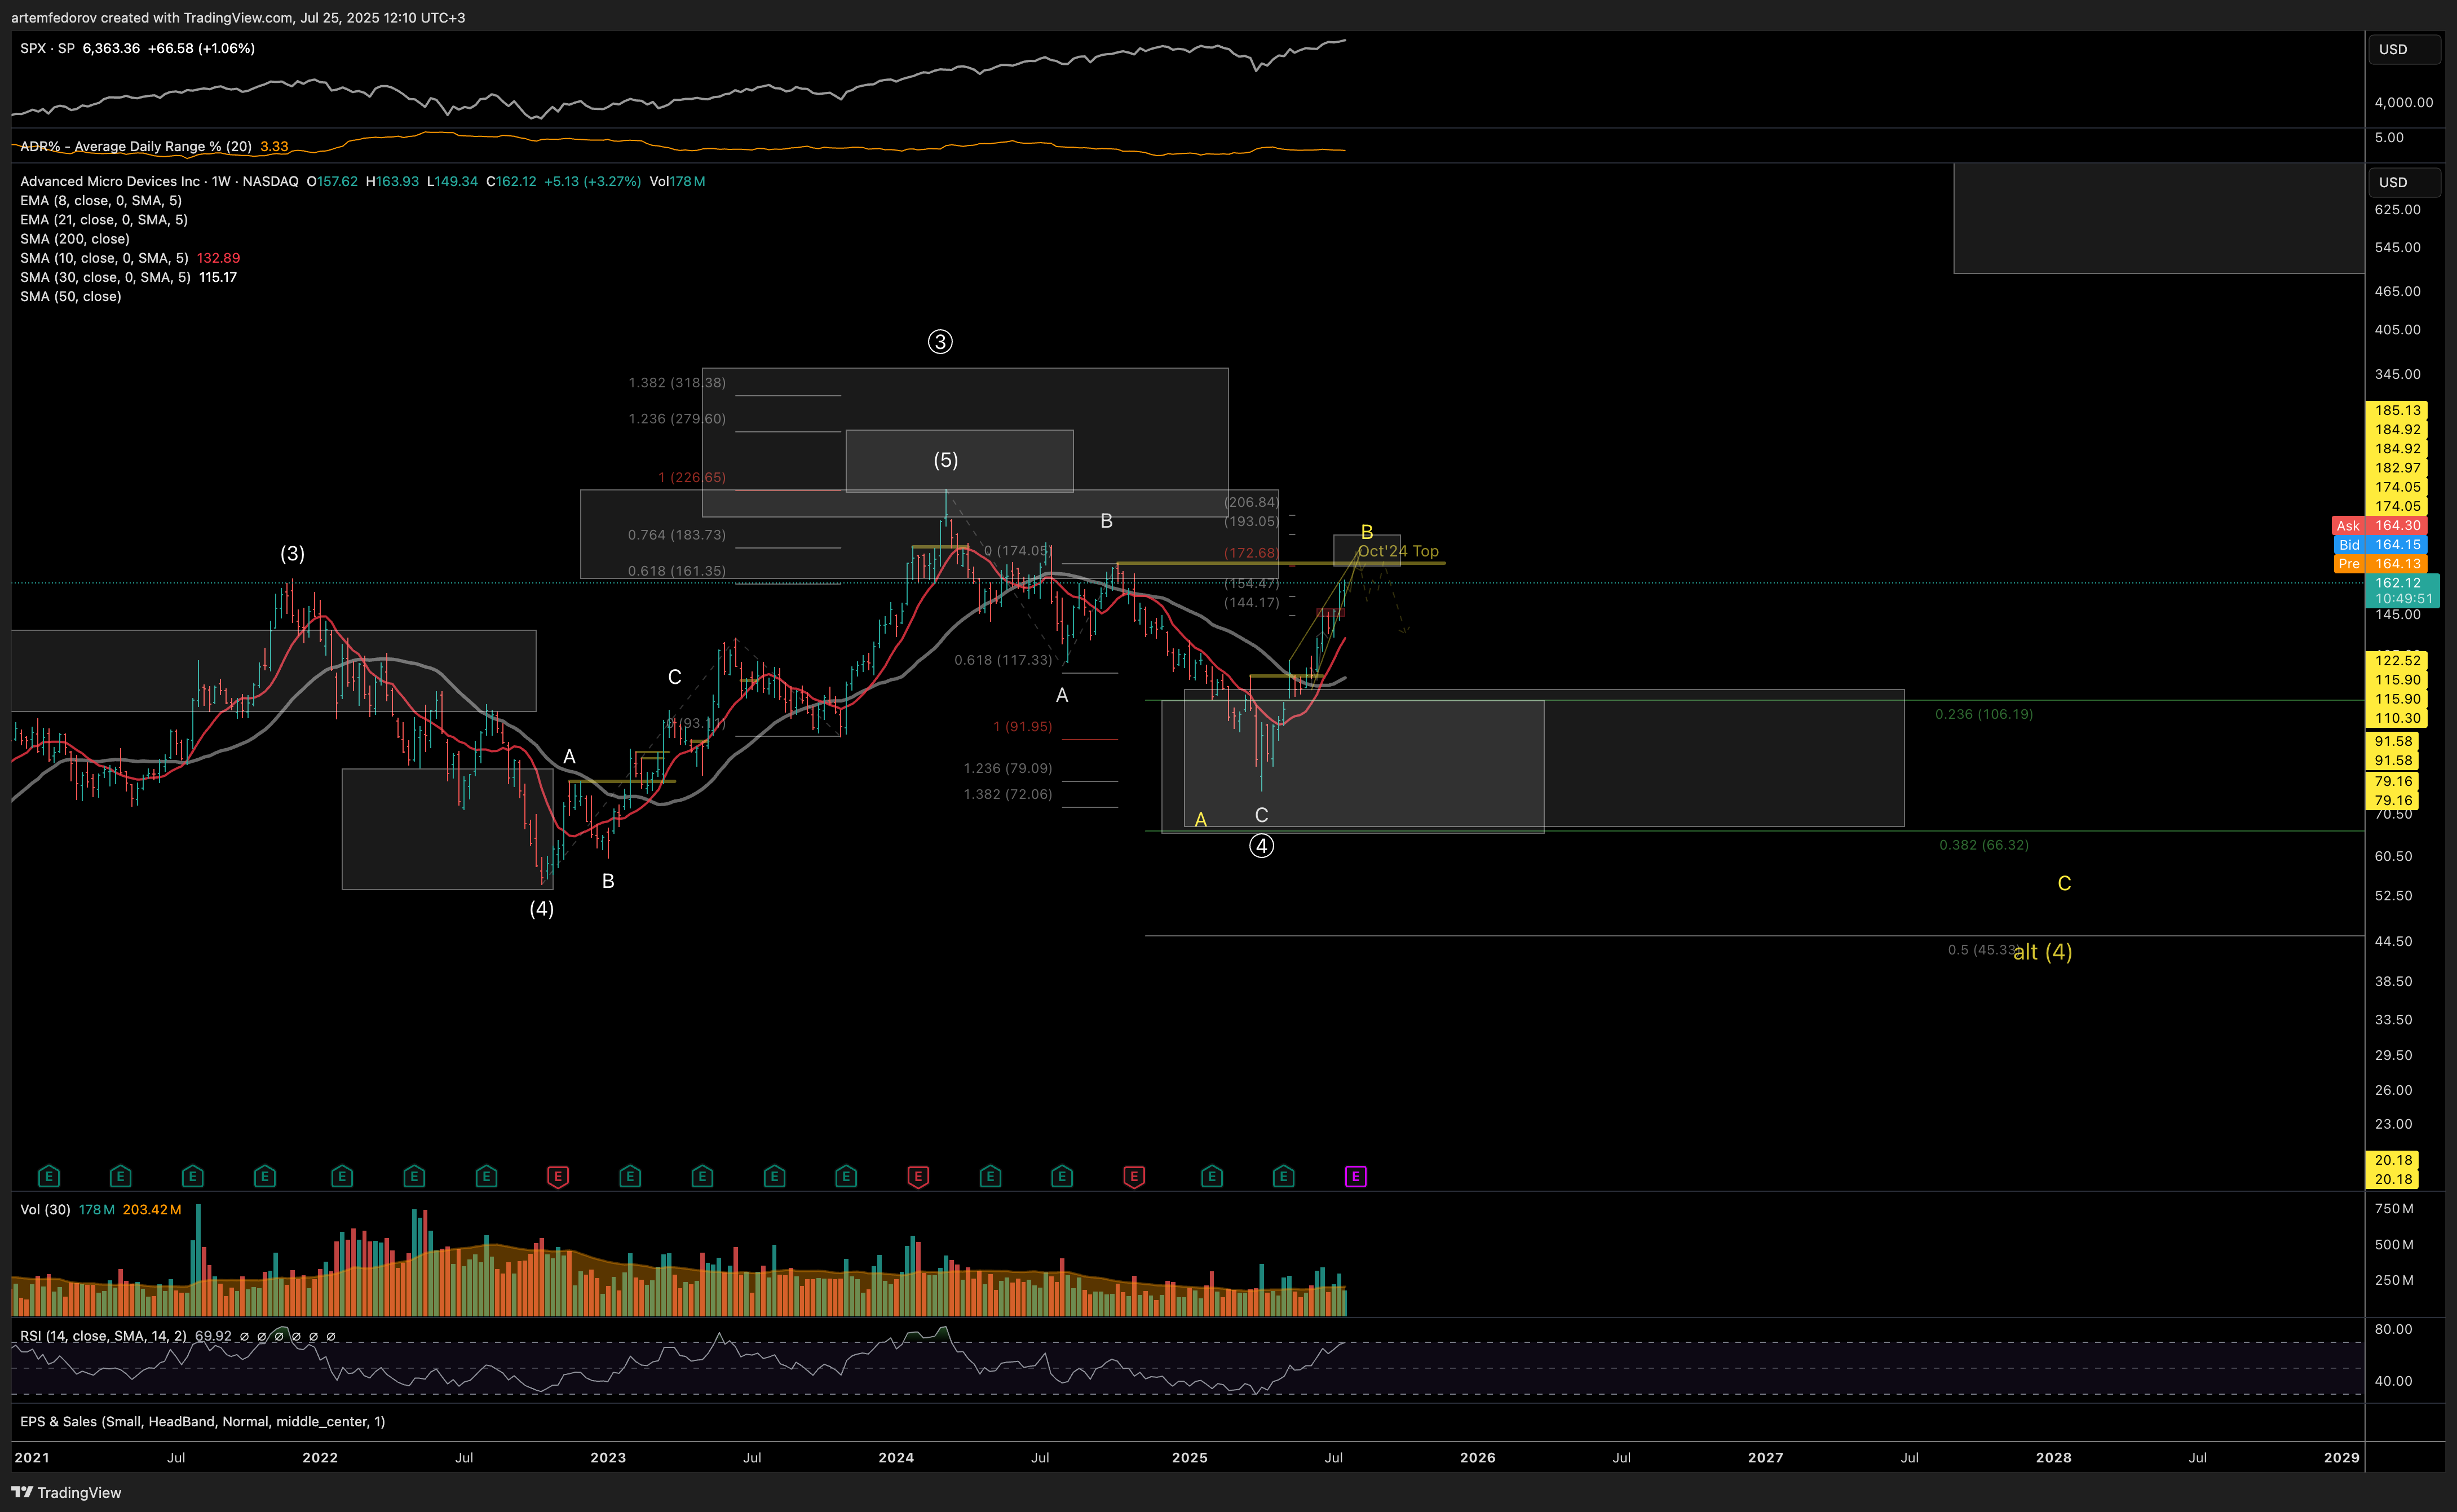Click the 750 M label on the volume axis
2457x1512 pixels.
pos(2394,1208)
